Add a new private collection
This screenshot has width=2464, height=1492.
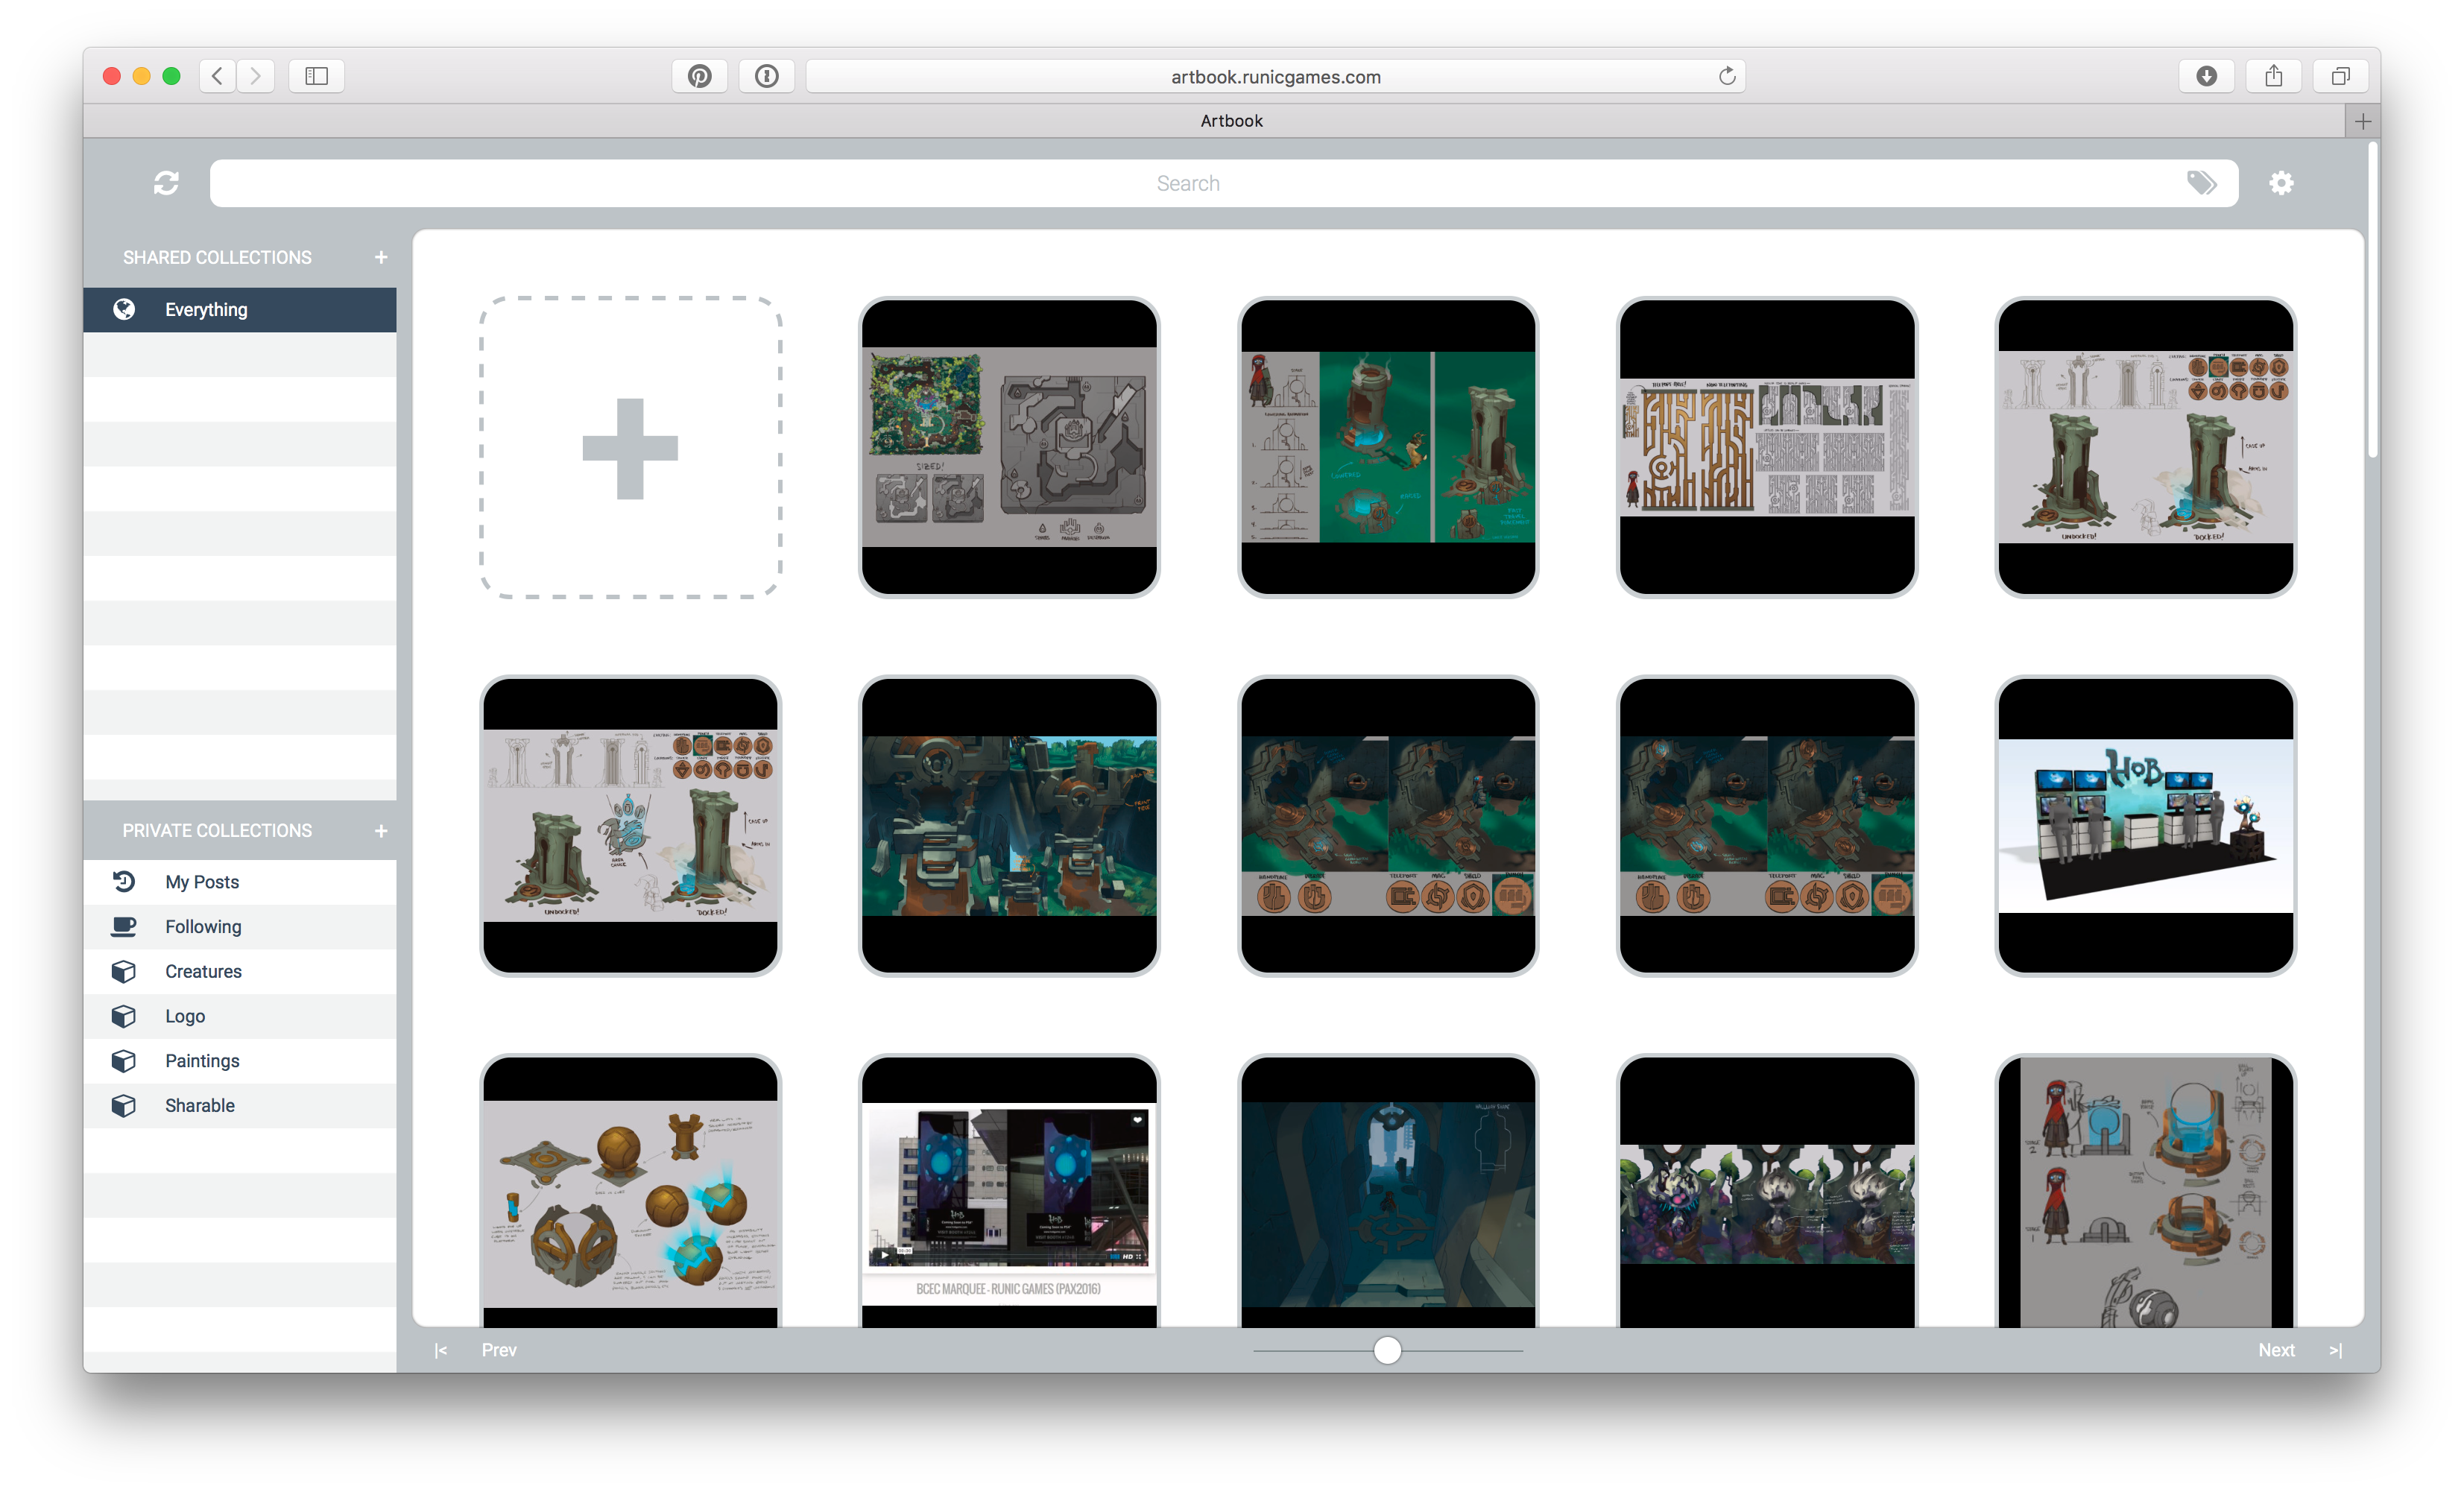[x=381, y=831]
